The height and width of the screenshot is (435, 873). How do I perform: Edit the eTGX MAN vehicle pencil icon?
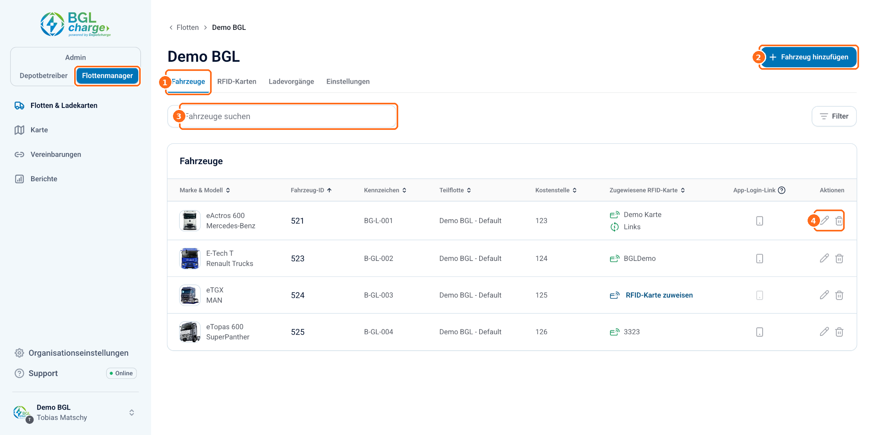[x=824, y=295]
